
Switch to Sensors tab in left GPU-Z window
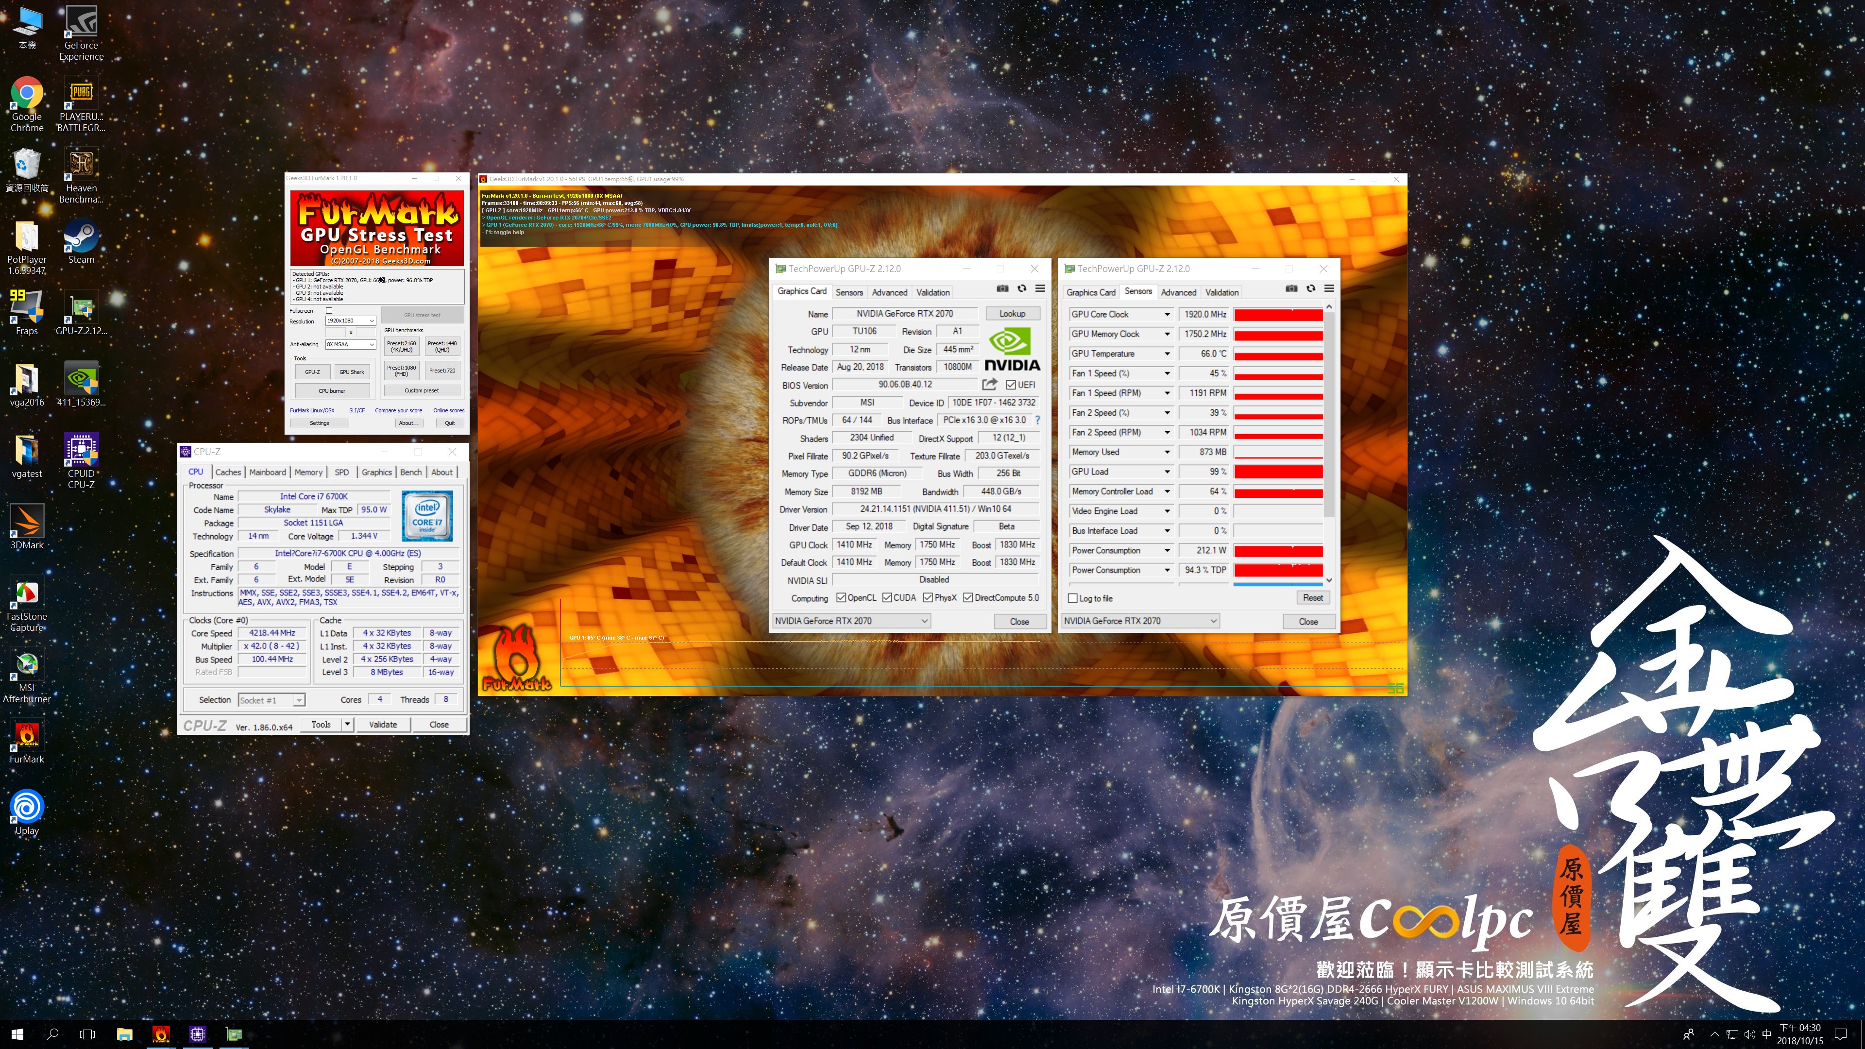tap(849, 292)
